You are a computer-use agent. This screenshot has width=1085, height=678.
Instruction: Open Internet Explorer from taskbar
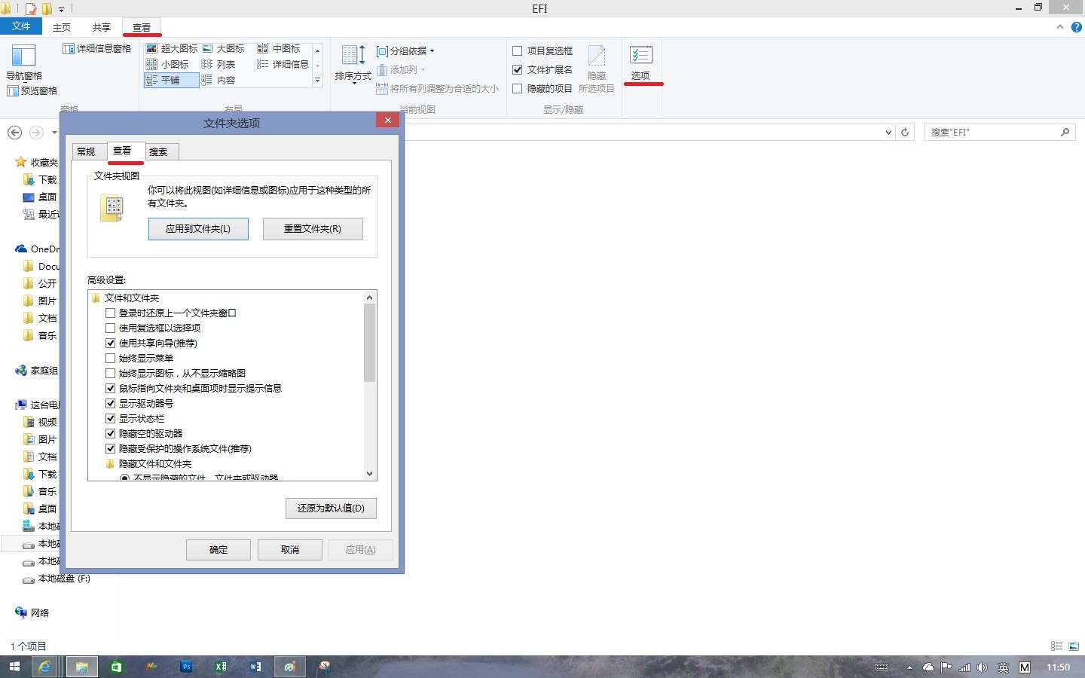pos(44,667)
